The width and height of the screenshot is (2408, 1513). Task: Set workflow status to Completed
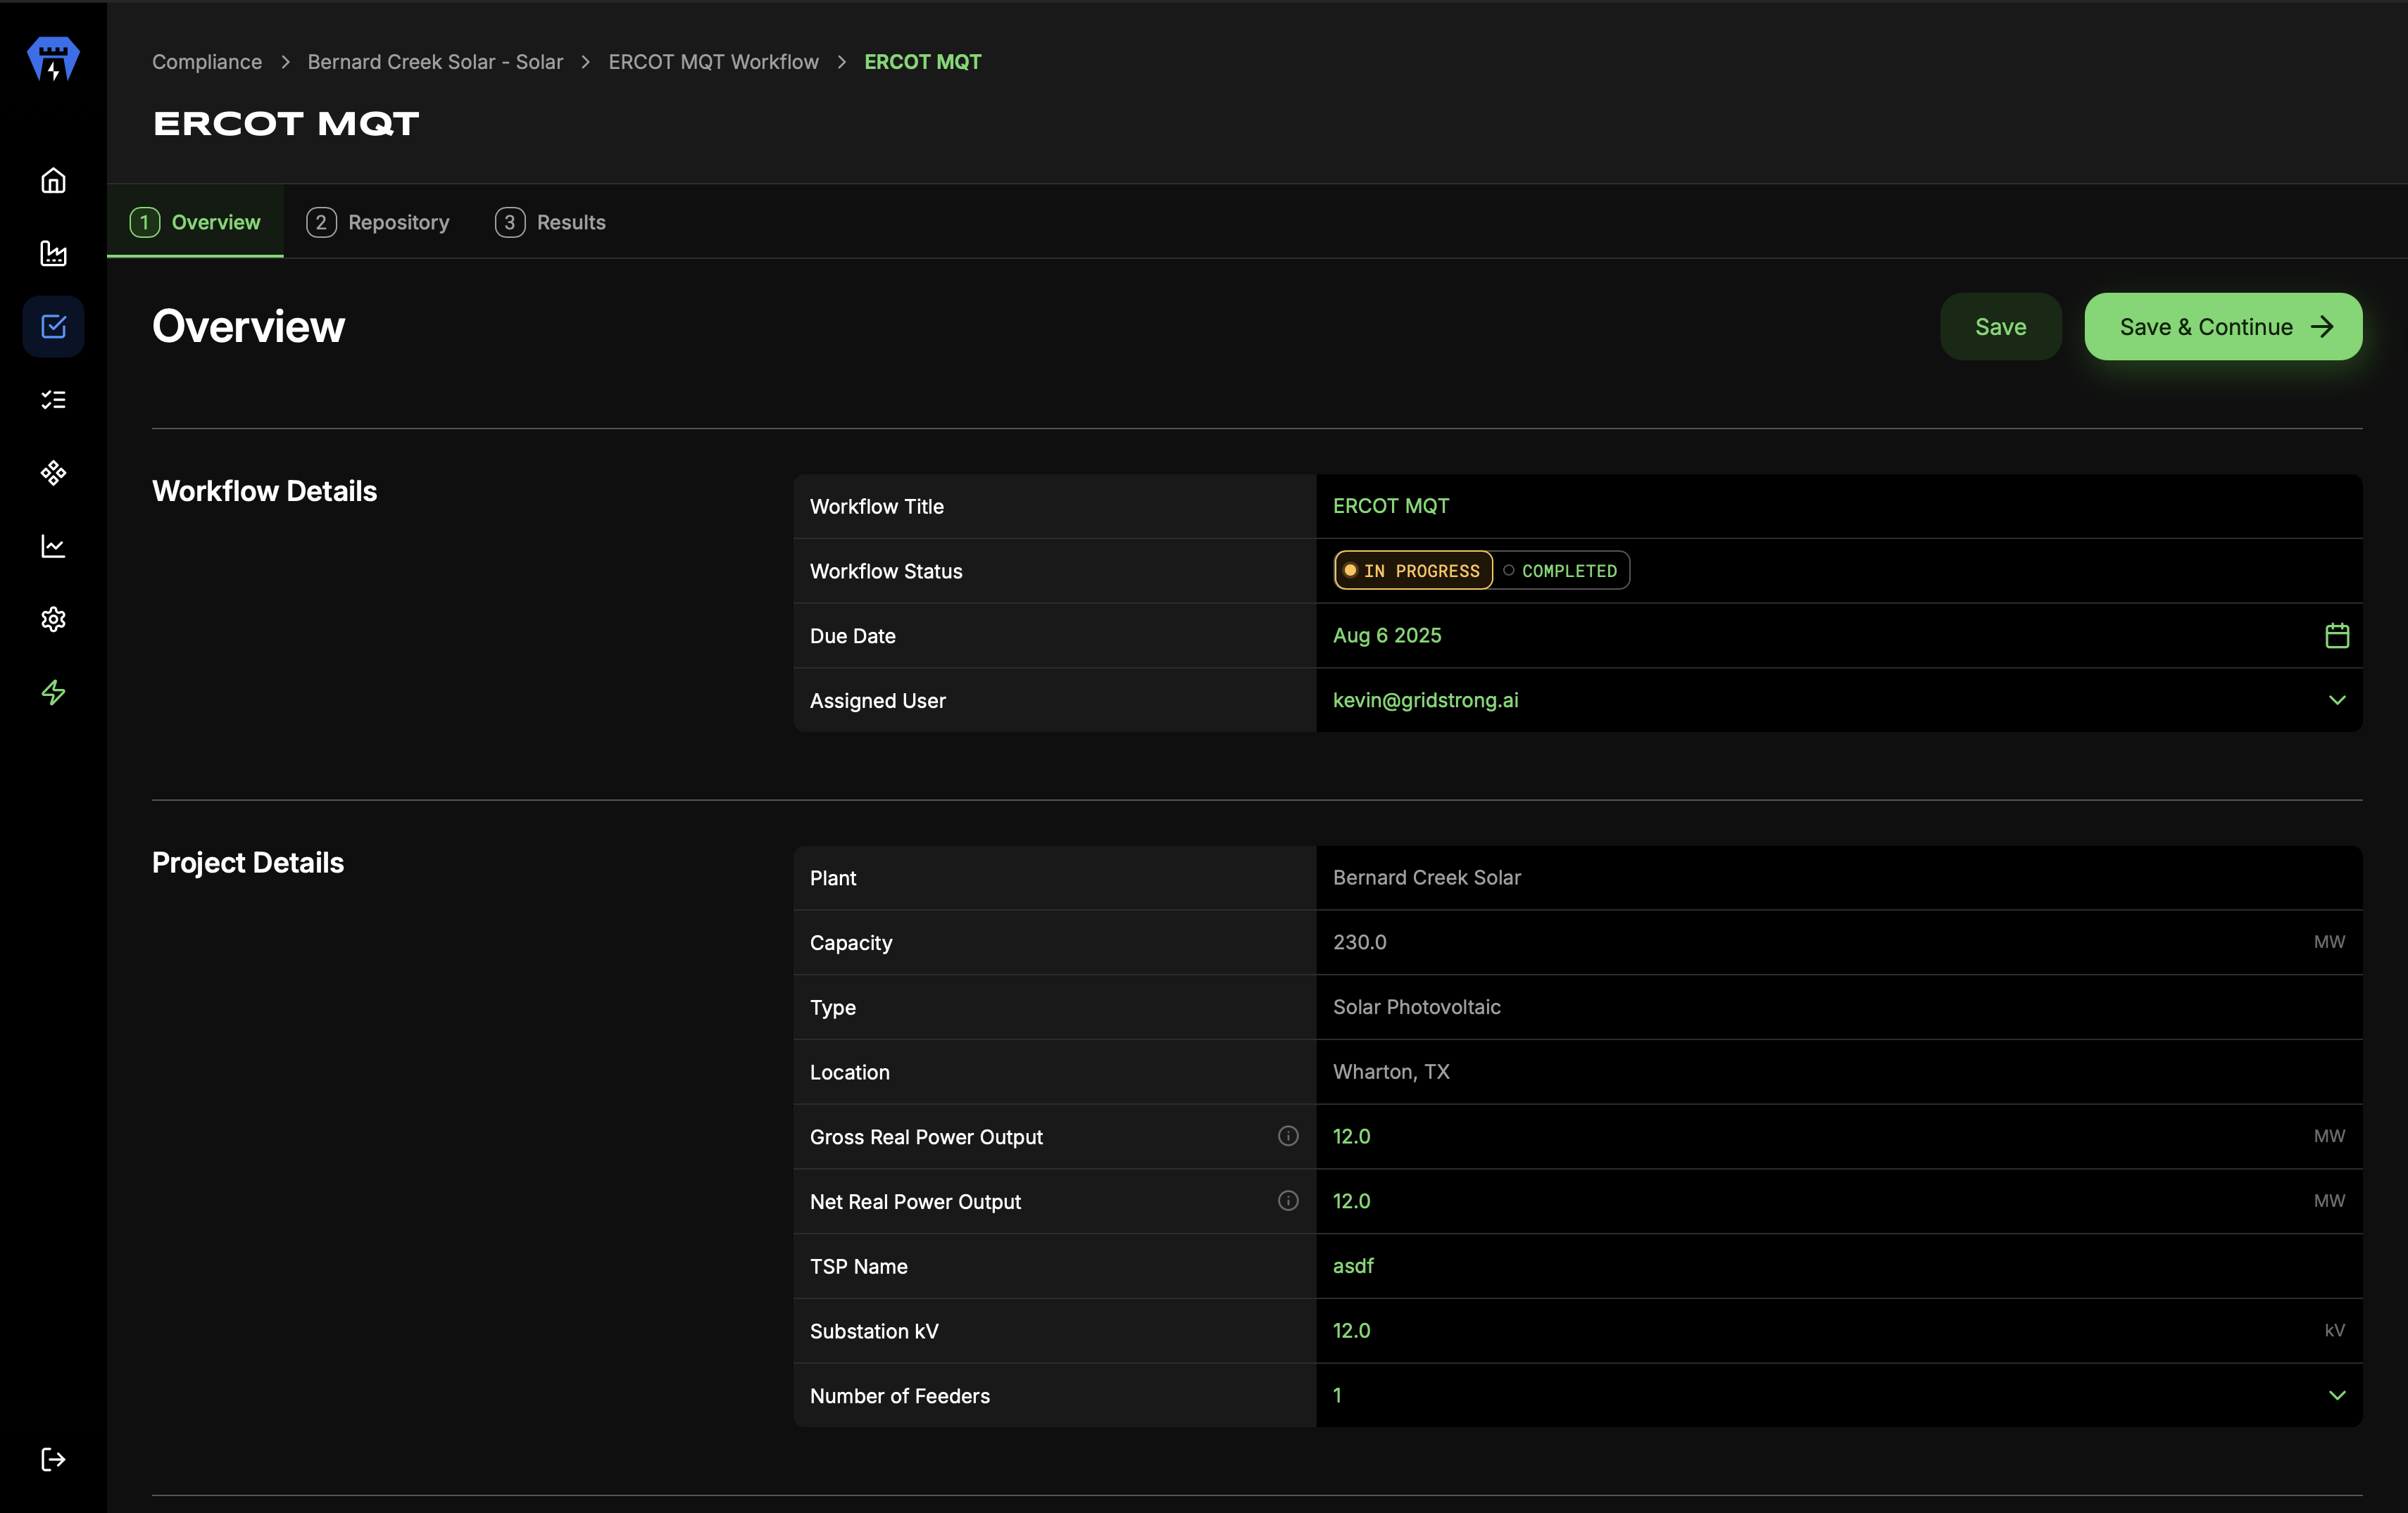(1561, 571)
